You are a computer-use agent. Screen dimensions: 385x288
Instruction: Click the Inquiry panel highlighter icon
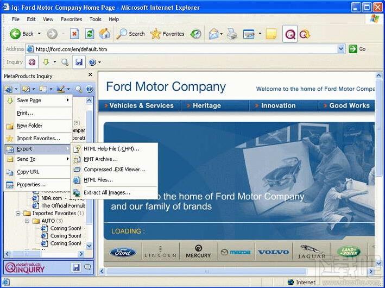61,89
